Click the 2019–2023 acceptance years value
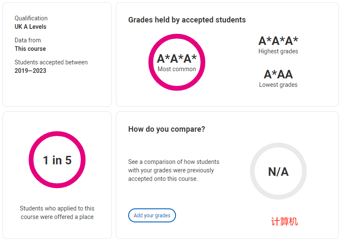341x241 pixels. pos(30,71)
